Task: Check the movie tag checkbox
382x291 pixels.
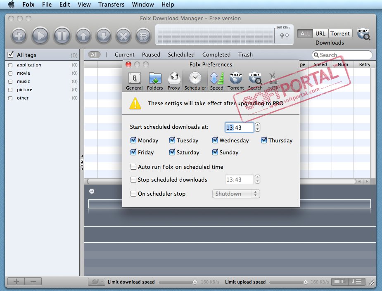Action: coord(10,73)
